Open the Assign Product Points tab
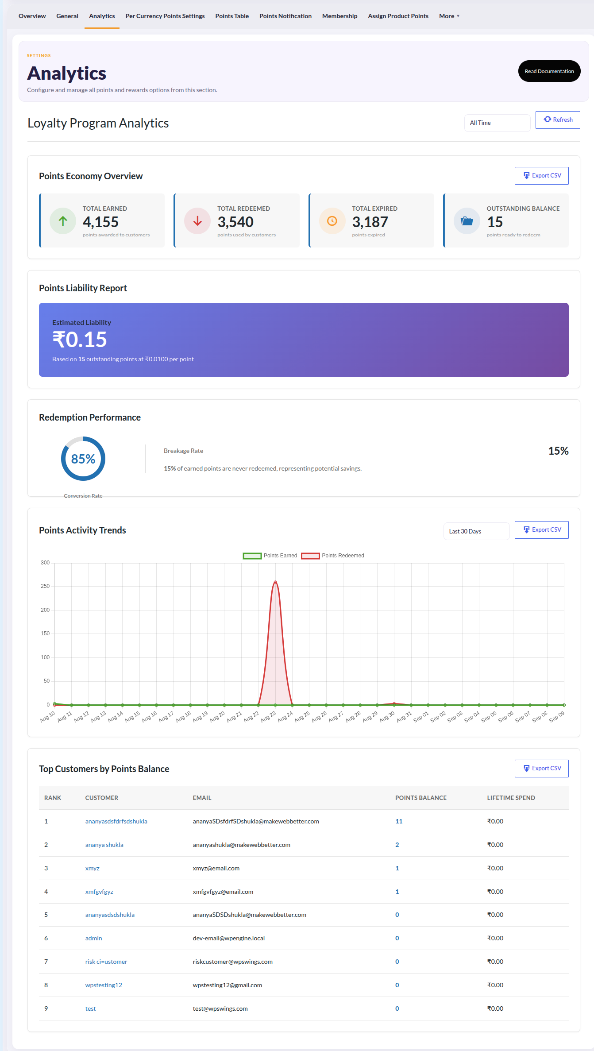The height and width of the screenshot is (1051, 594). (x=398, y=16)
